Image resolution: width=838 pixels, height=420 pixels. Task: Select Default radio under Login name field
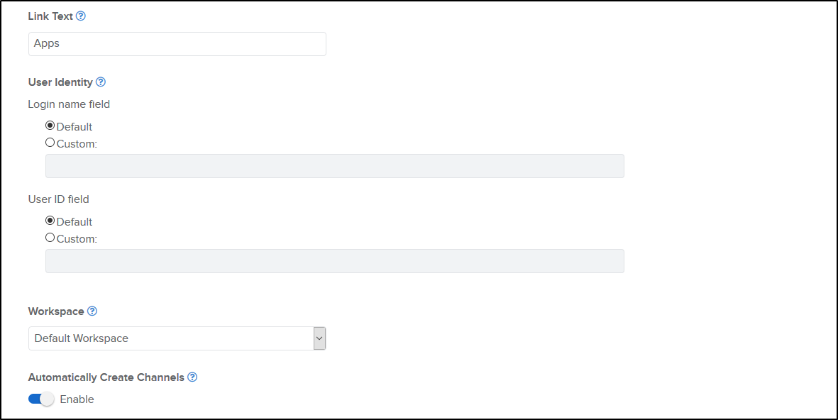coord(50,126)
